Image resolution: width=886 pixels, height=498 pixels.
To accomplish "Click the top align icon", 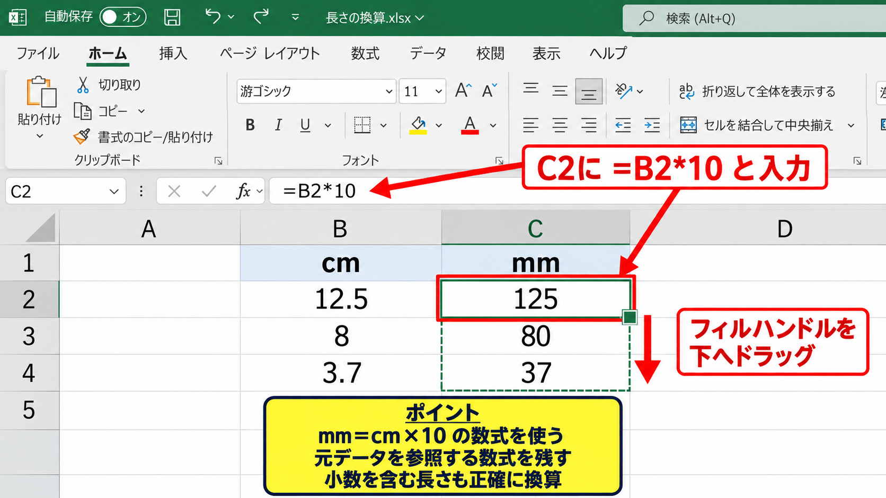I will pyautogui.click(x=530, y=90).
